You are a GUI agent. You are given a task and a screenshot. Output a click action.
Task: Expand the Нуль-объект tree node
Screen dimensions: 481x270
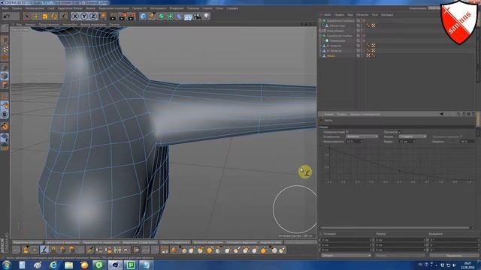click(320, 31)
